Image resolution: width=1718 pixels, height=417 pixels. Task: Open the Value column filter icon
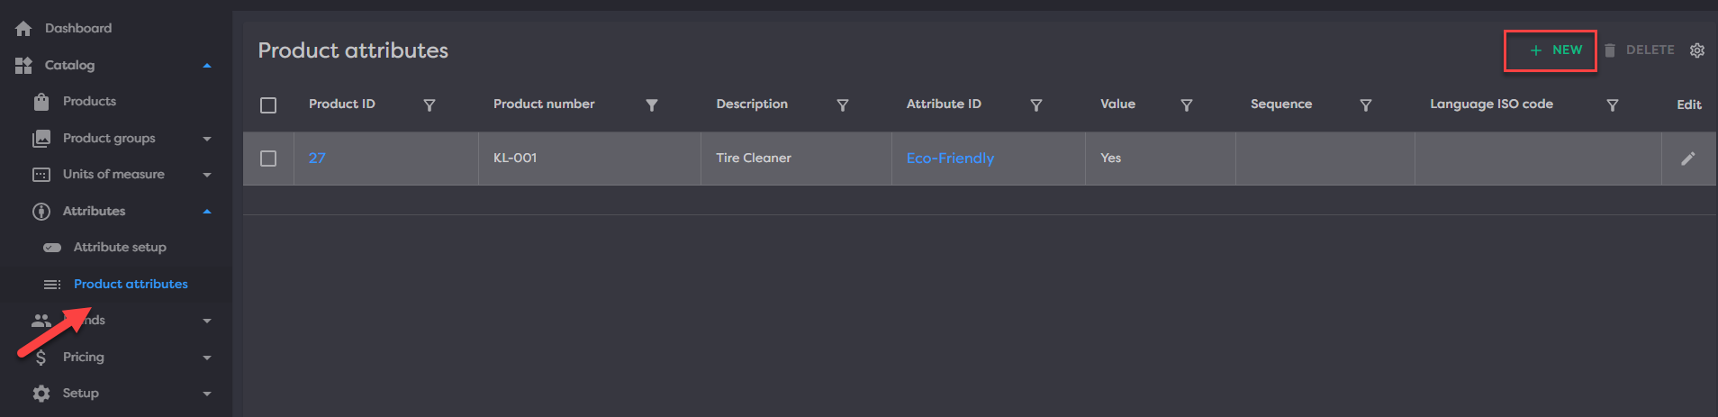(x=1186, y=105)
